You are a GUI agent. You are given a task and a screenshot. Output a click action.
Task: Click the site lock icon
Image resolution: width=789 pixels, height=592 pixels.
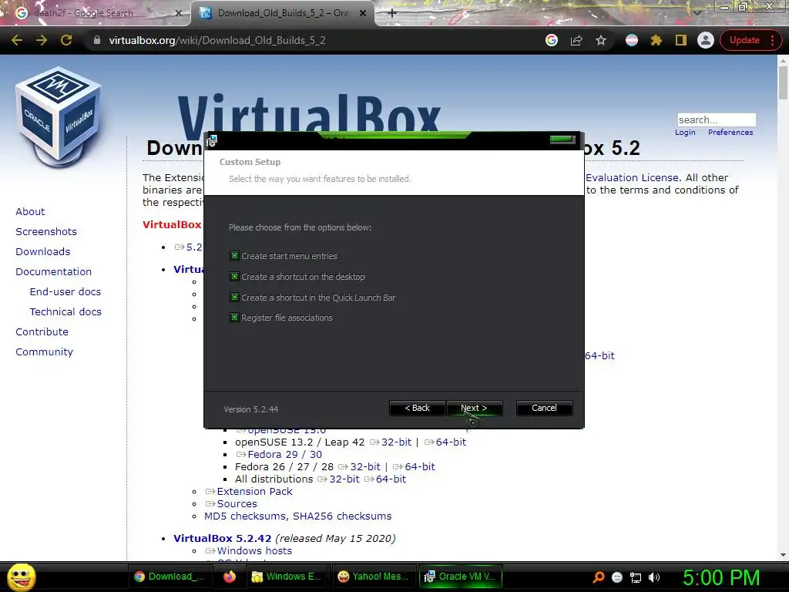(x=97, y=40)
